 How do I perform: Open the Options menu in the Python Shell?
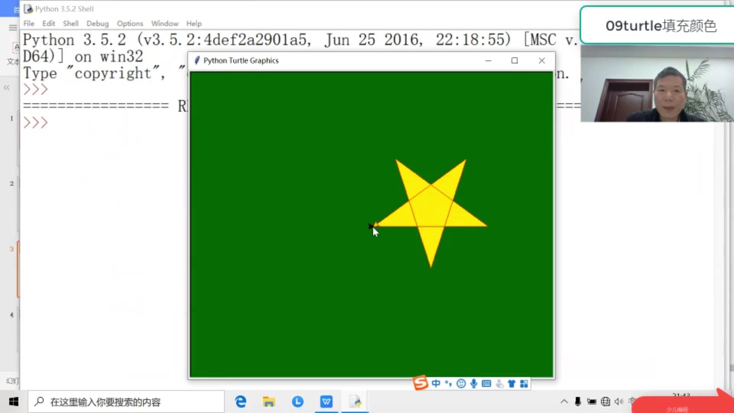pyautogui.click(x=130, y=23)
